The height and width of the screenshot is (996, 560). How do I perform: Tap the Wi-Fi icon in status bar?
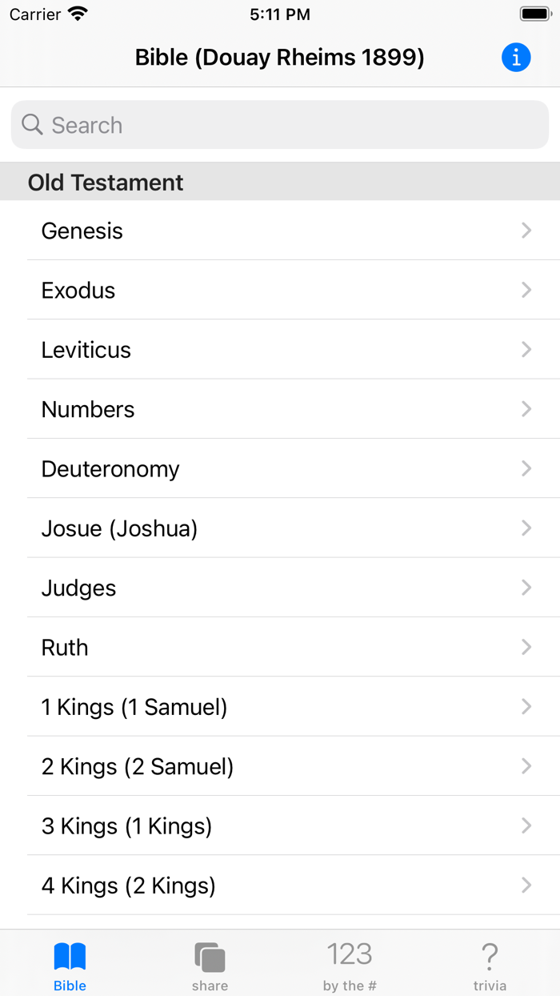pos(78,13)
